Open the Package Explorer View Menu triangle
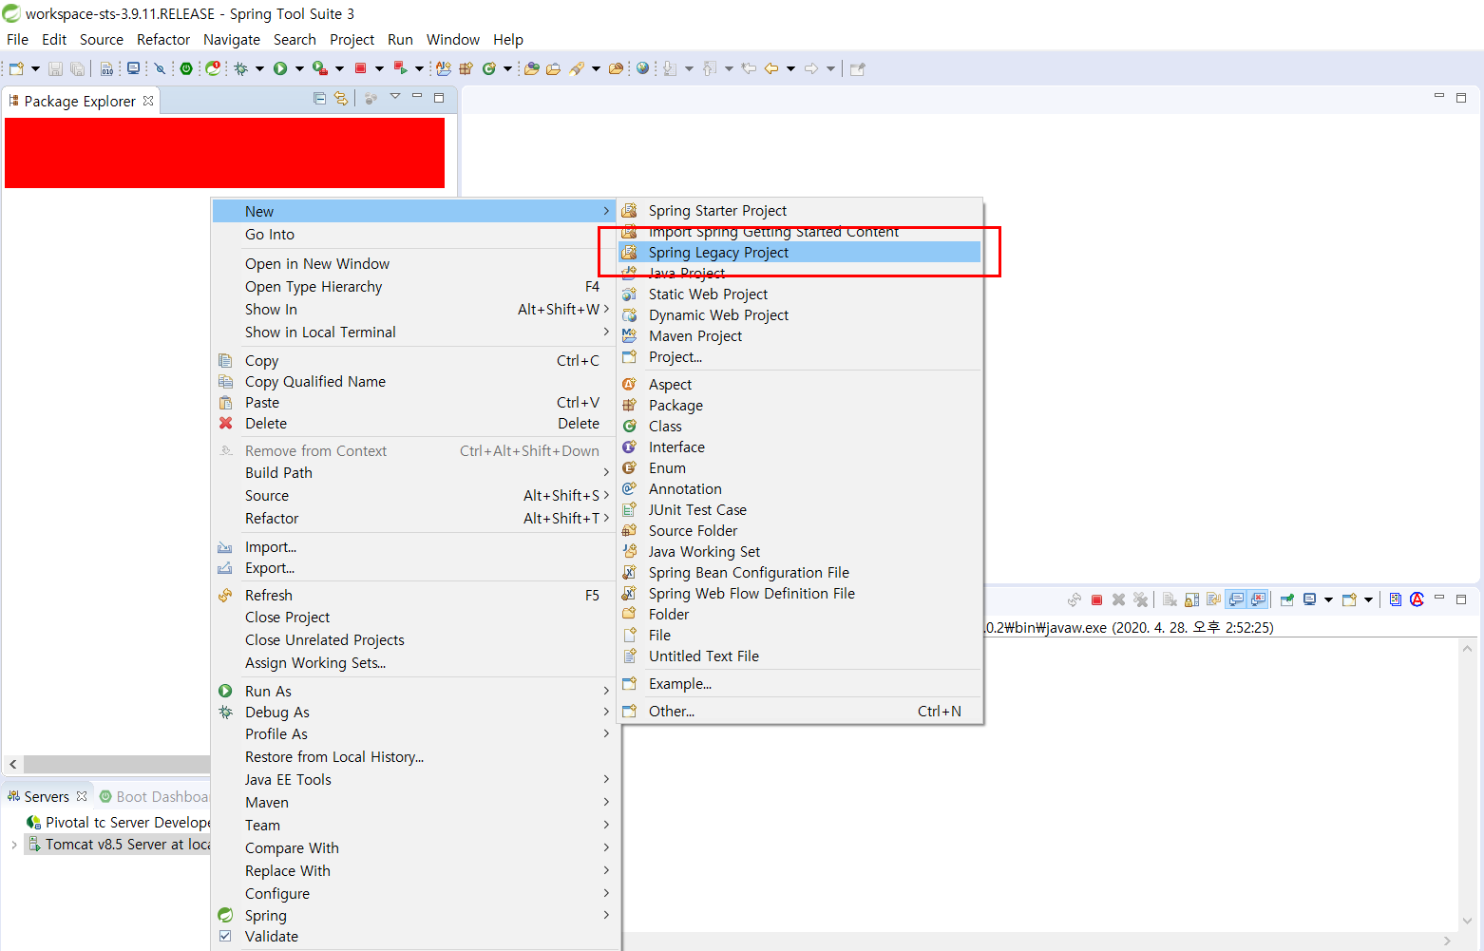Image resolution: width=1484 pixels, height=951 pixels. point(395,97)
